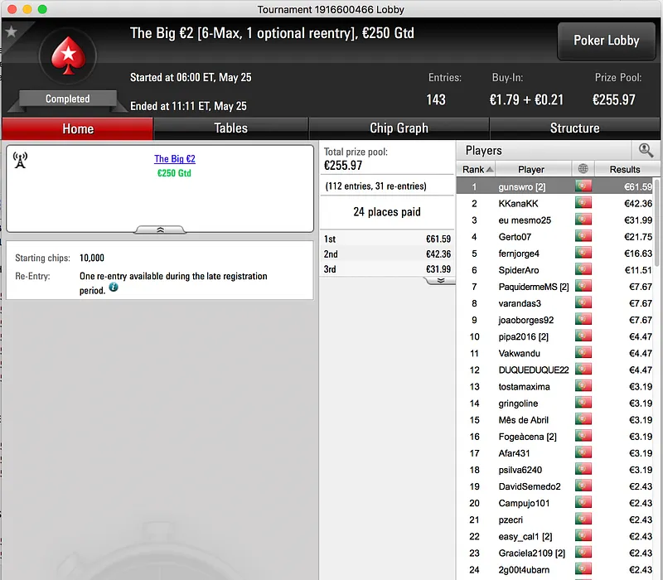This screenshot has height=580, width=663.
Task: Open the Chip Graph tab
Action: [399, 128]
